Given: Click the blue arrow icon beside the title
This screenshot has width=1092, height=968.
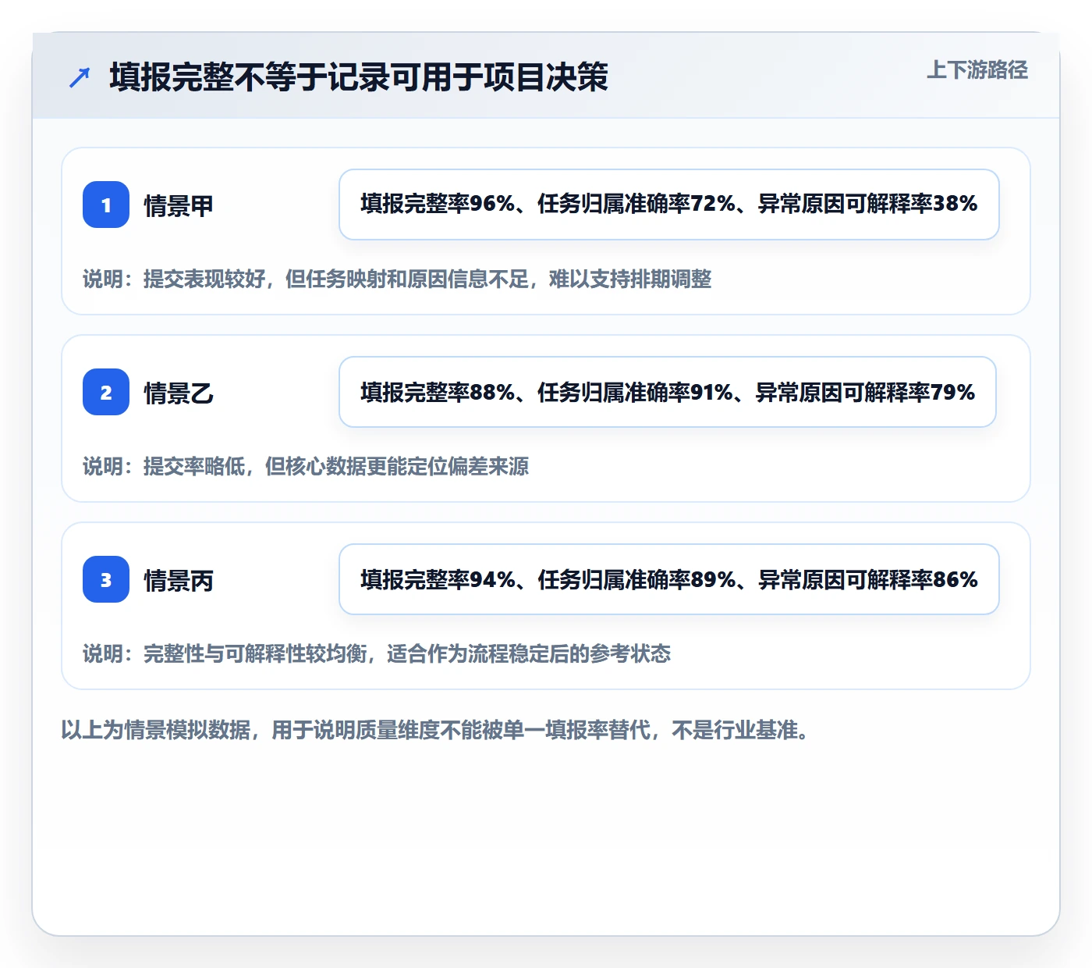Looking at the screenshot, I should (x=80, y=77).
